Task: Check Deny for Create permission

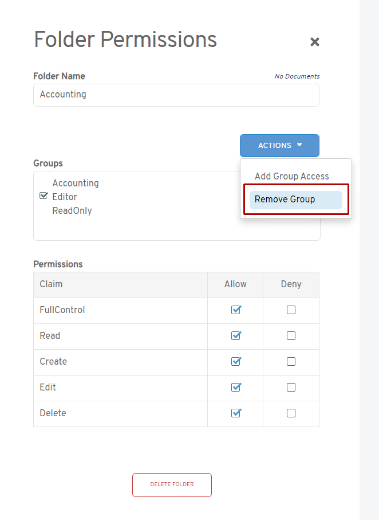Action: 291,362
